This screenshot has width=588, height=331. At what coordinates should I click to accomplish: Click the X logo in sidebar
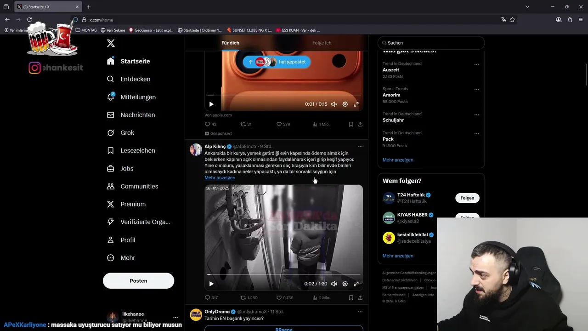111,43
